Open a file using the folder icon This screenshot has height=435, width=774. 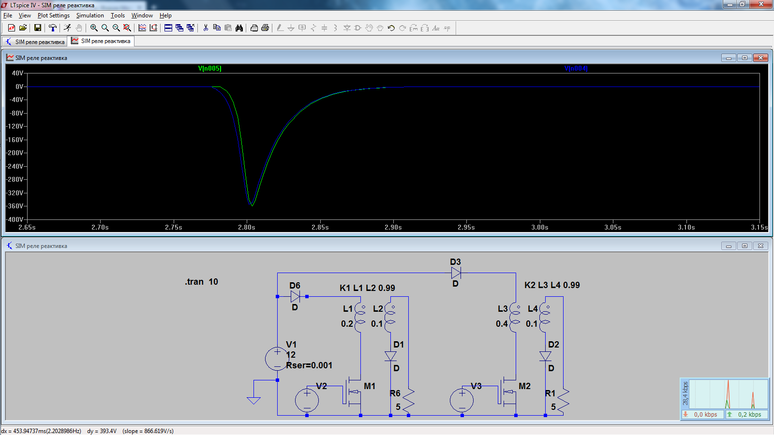pos(23,28)
